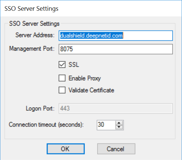Screen dimensions: 182x160
Task: Click the "Enable Proxy" label text
Action: (85, 78)
